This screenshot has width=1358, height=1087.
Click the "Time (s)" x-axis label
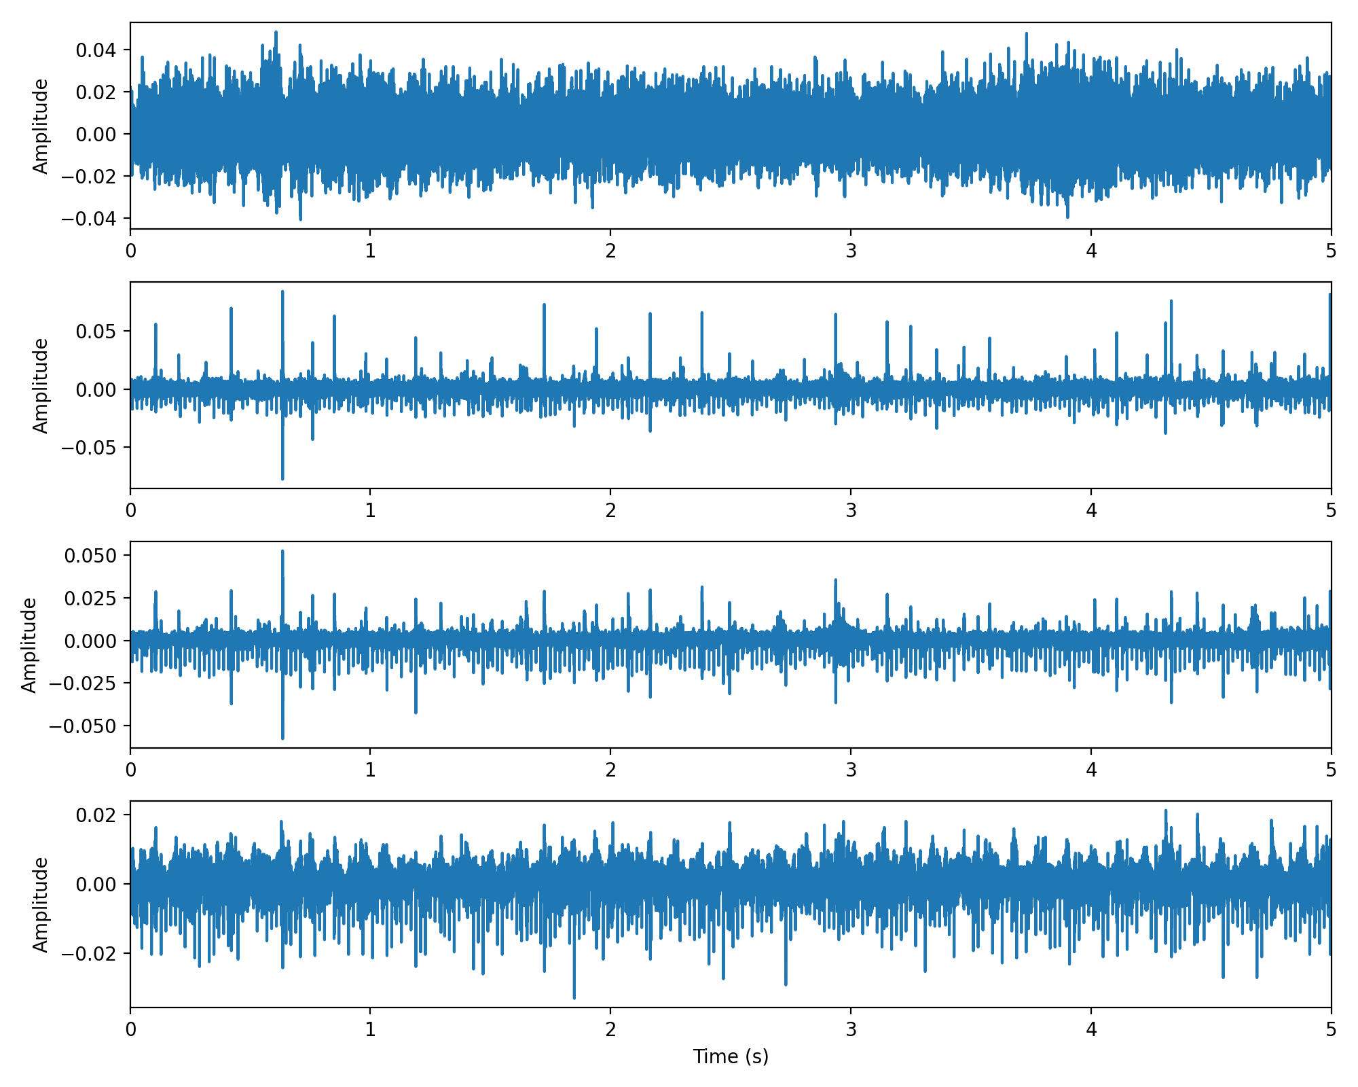pos(730,1056)
